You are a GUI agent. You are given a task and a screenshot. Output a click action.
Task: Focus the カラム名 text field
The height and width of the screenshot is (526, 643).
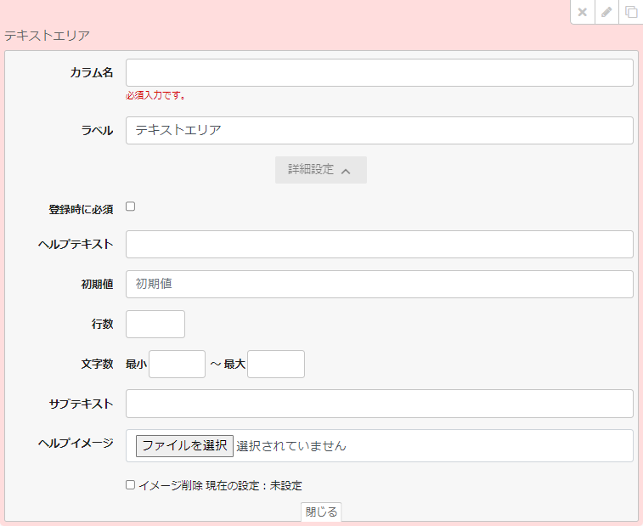tap(379, 73)
